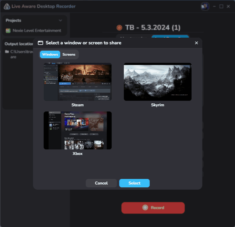Close the share dialog with X
This screenshot has height=227, width=235.
(196, 43)
